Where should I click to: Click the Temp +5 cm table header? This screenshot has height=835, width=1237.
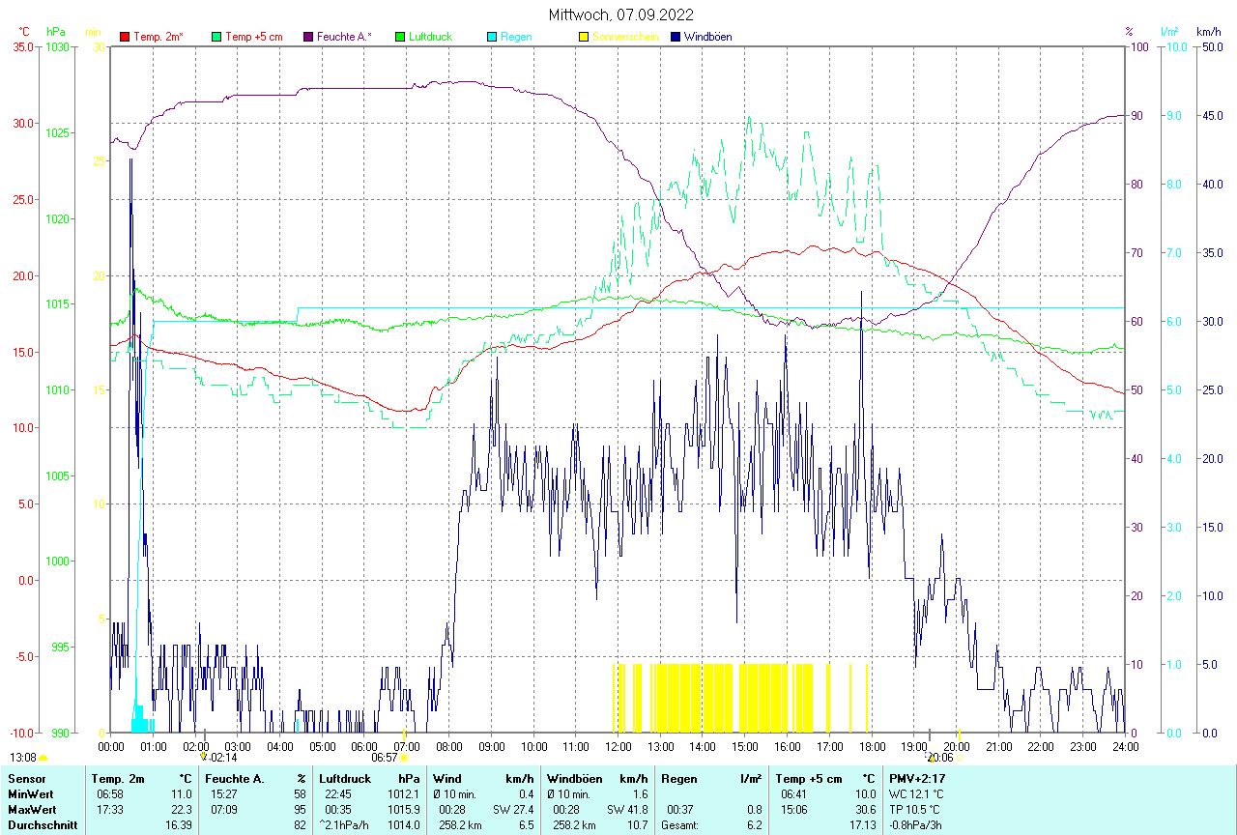tap(810, 778)
